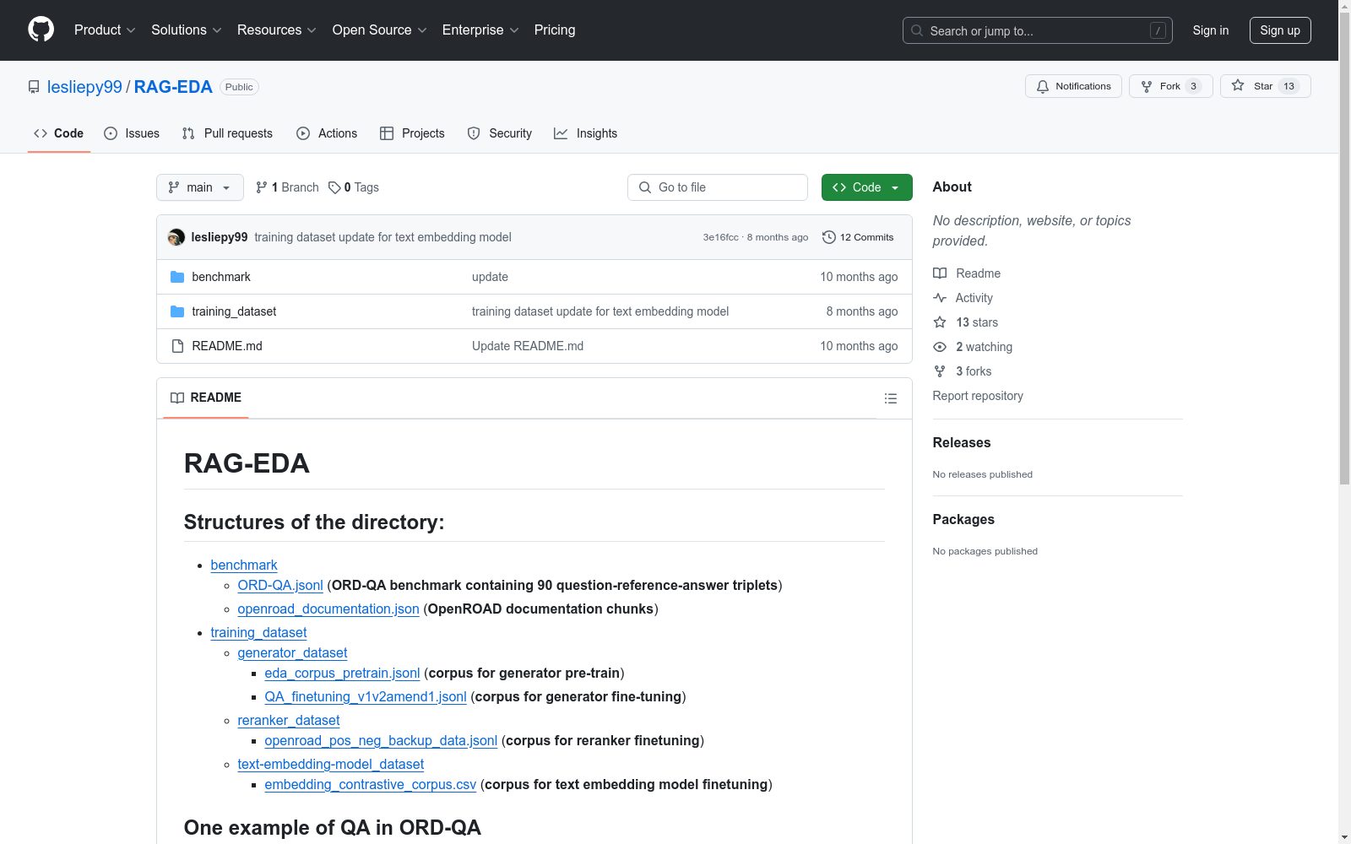Click the training_dataset folder icon
Screen dimensions: 1351x844
(x=177, y=311)
